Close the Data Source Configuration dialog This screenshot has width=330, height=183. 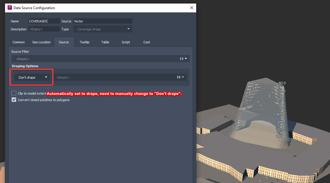(x=191, y=8)
